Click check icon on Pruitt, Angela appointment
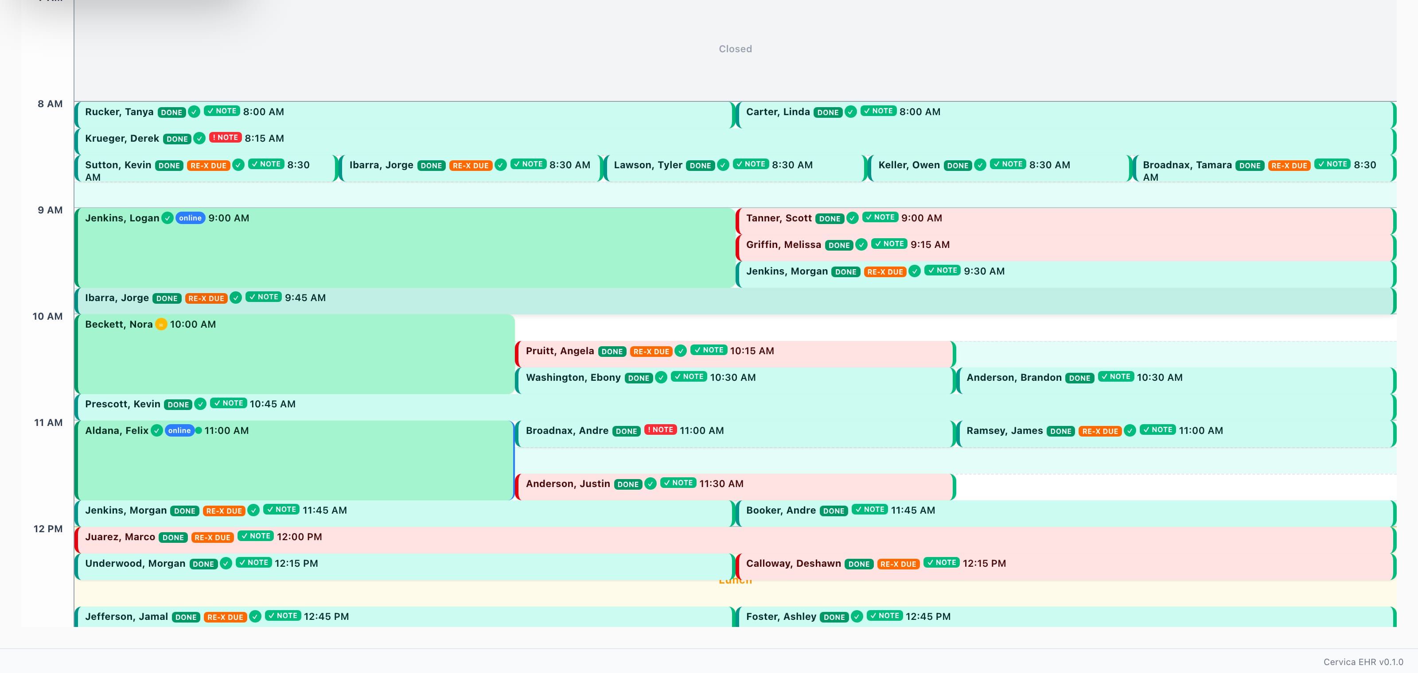 pos(680,351)
